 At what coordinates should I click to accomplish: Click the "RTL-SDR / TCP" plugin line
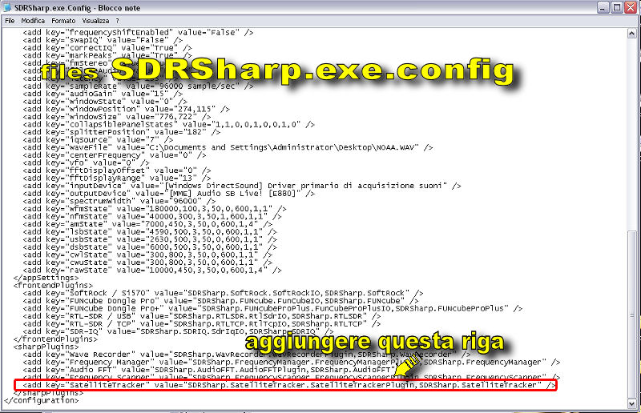202,324
